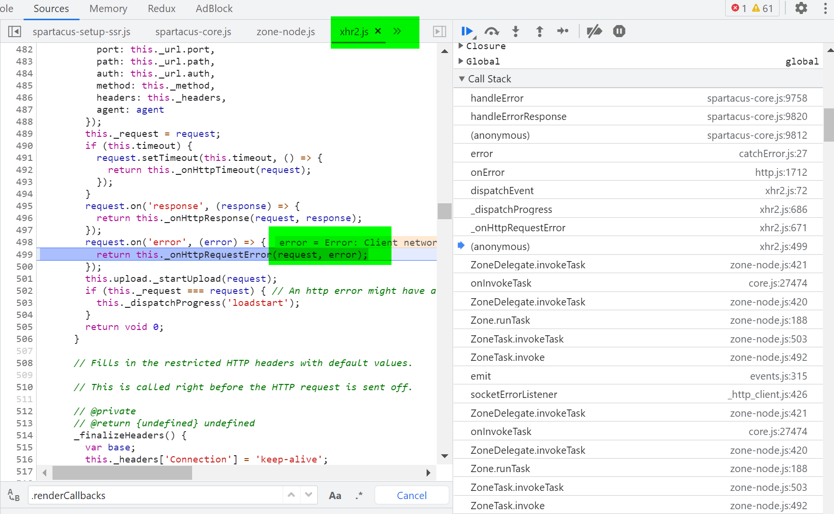Expand the Global scope
The width and height of the screenshot is (834, 514).
(x=461, y=61)
